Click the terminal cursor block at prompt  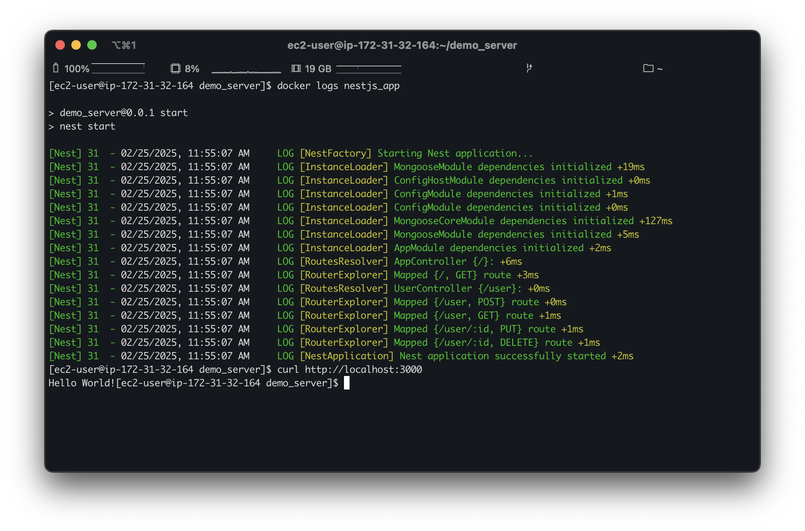(346, 383)
